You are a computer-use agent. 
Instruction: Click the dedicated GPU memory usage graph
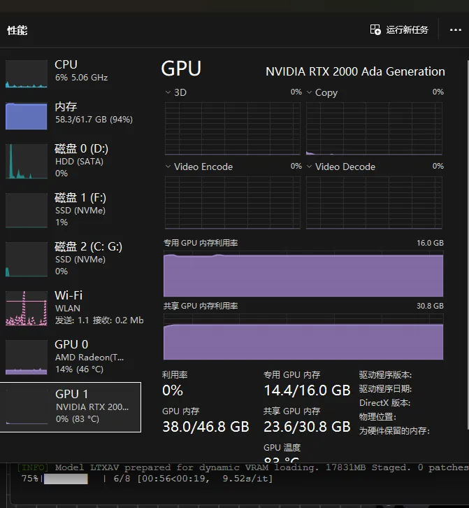coord(303,273)
